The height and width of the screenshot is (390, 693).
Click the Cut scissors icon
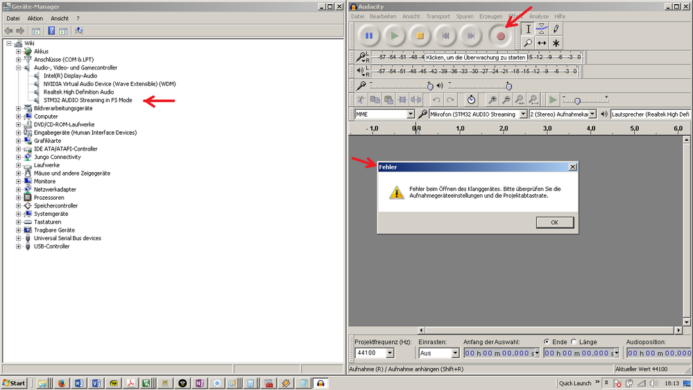(361, 100)
